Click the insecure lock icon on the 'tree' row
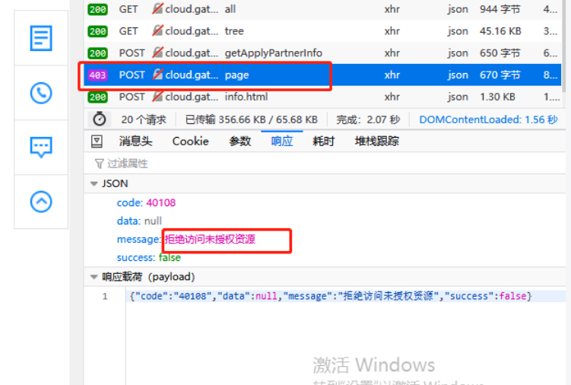 click(157, 30)
